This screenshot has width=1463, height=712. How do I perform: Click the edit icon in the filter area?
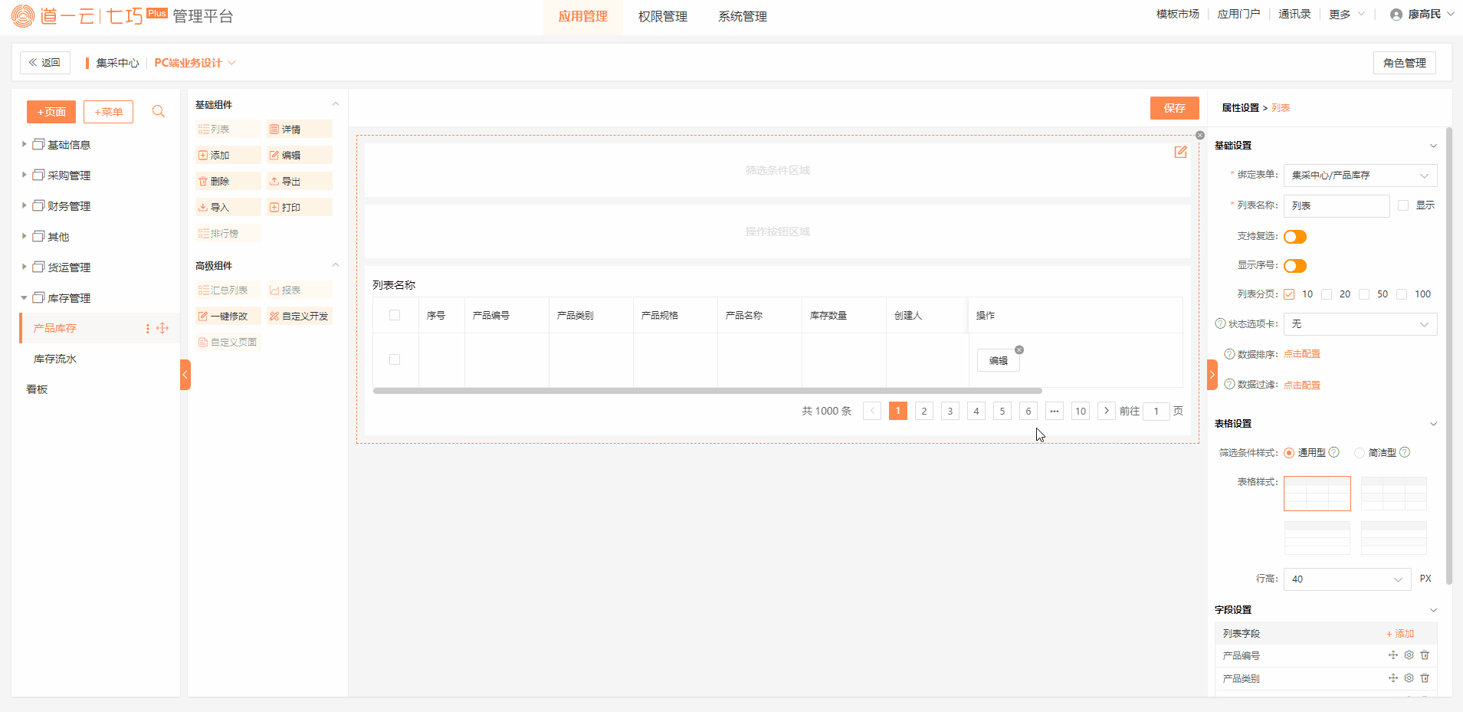[x=1180, y=153]
